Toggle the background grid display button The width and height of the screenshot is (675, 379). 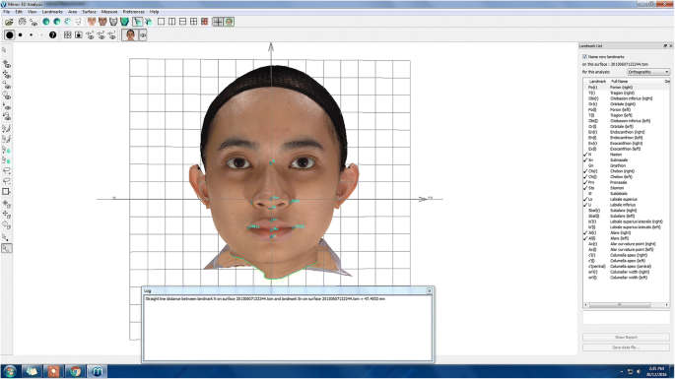[x=218, y=22]
